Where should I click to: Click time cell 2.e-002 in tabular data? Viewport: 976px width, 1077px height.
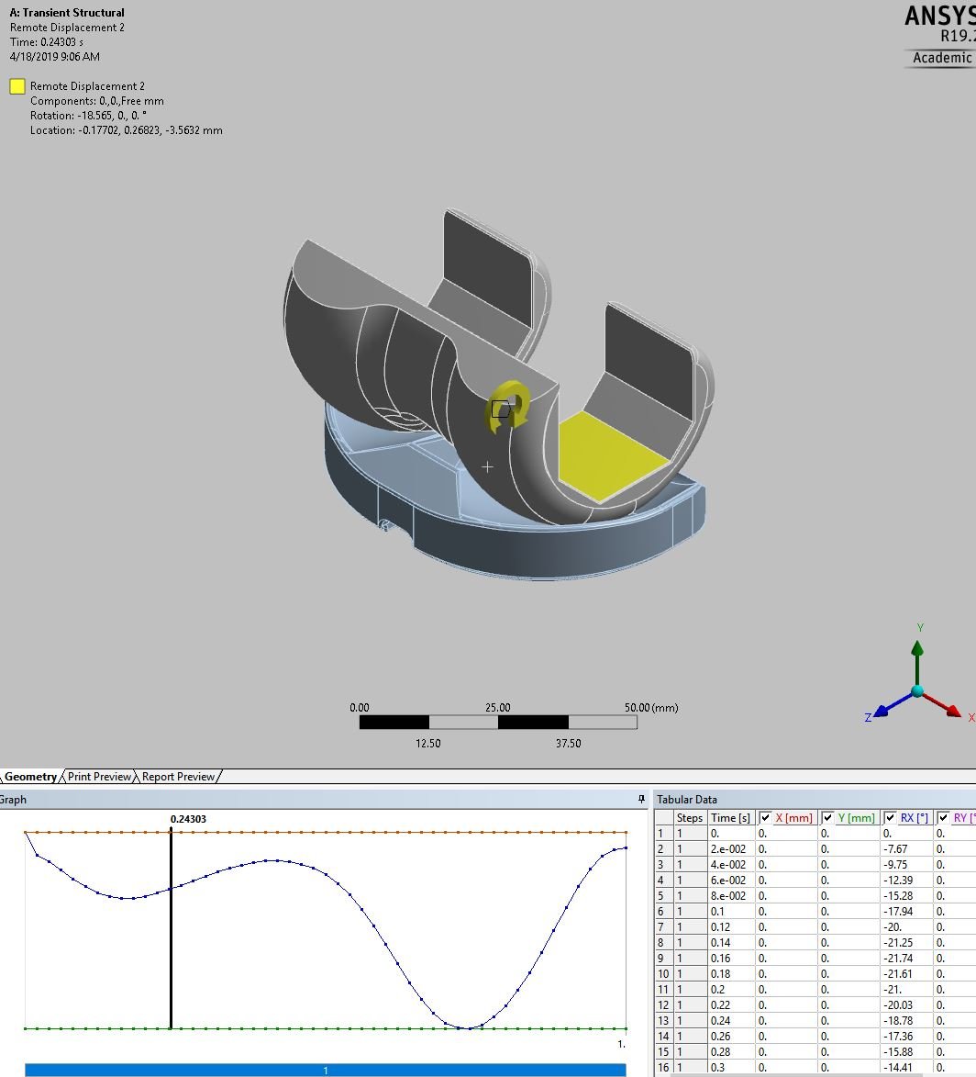pyautogui.click(x=731, y=849)
